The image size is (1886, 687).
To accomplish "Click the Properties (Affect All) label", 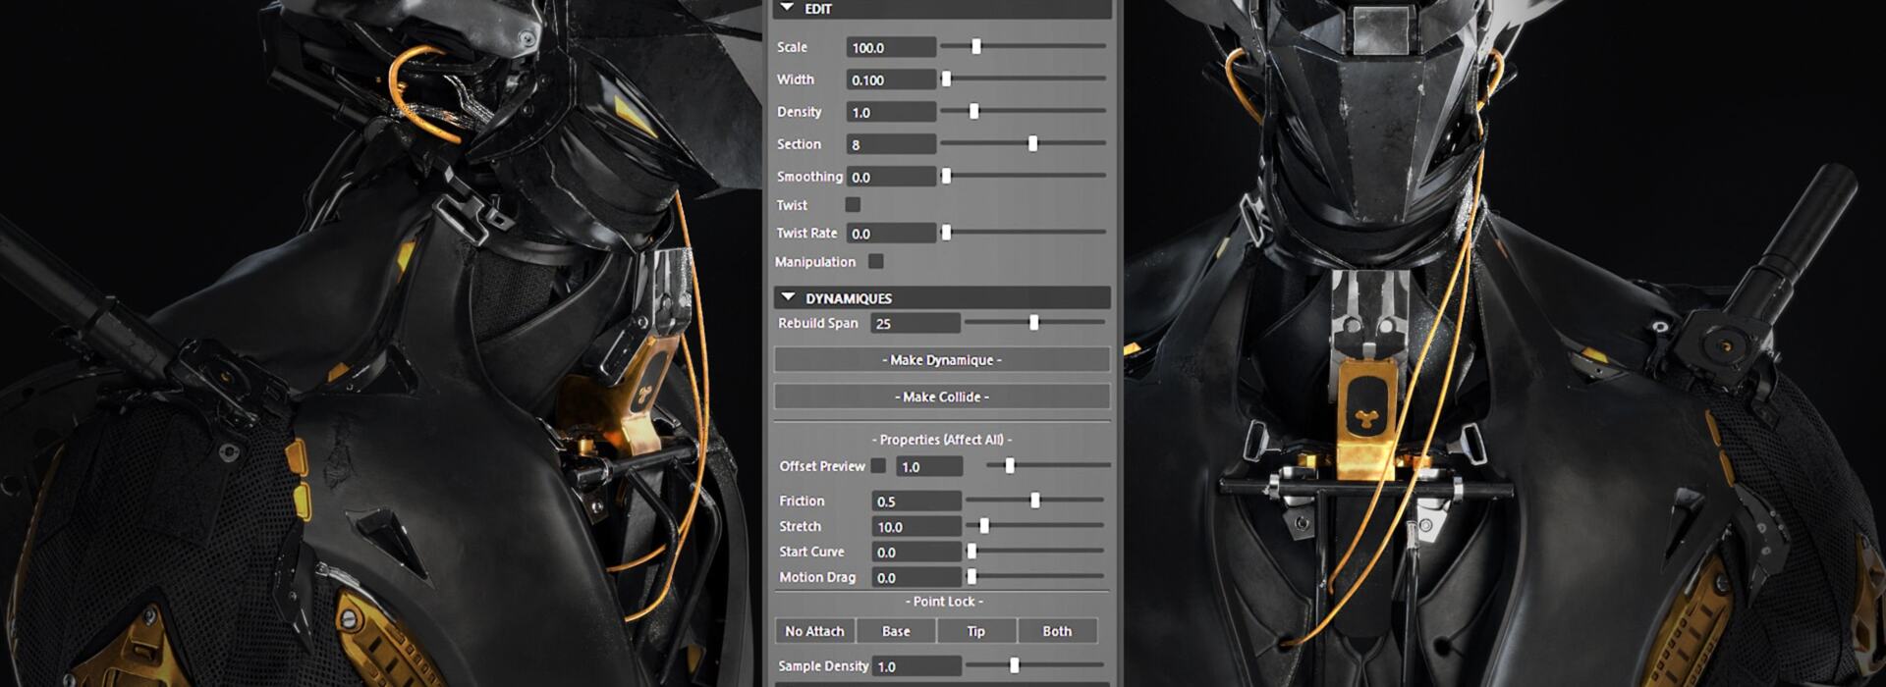I will point(942,440).
